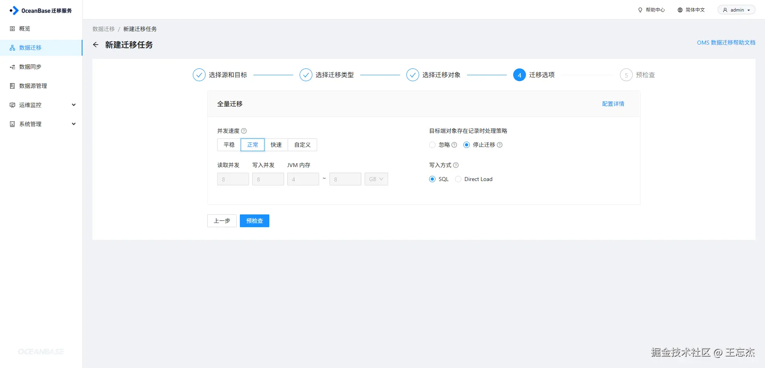Image resolution: width=765 pixels, height=368 pixels.
Task: Click the admin user avatar icon
Action: coord(725,10)
